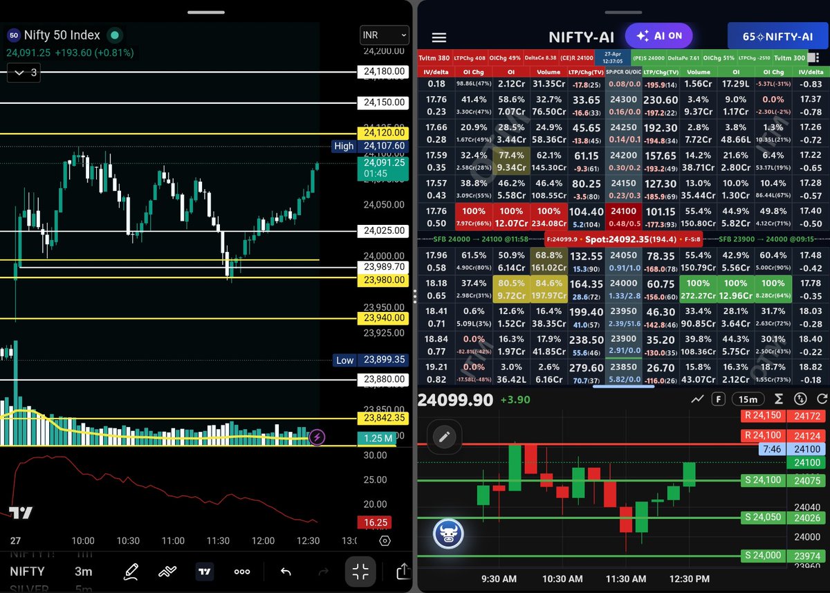Select strike 23950 in option chain

tap(625, 312)
